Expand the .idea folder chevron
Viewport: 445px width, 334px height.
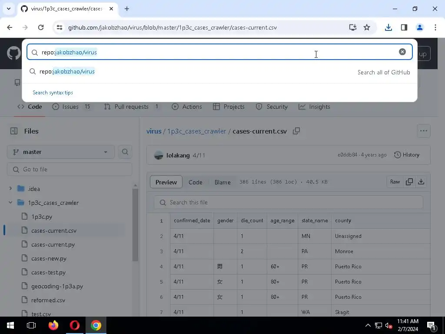pos(10,189)
